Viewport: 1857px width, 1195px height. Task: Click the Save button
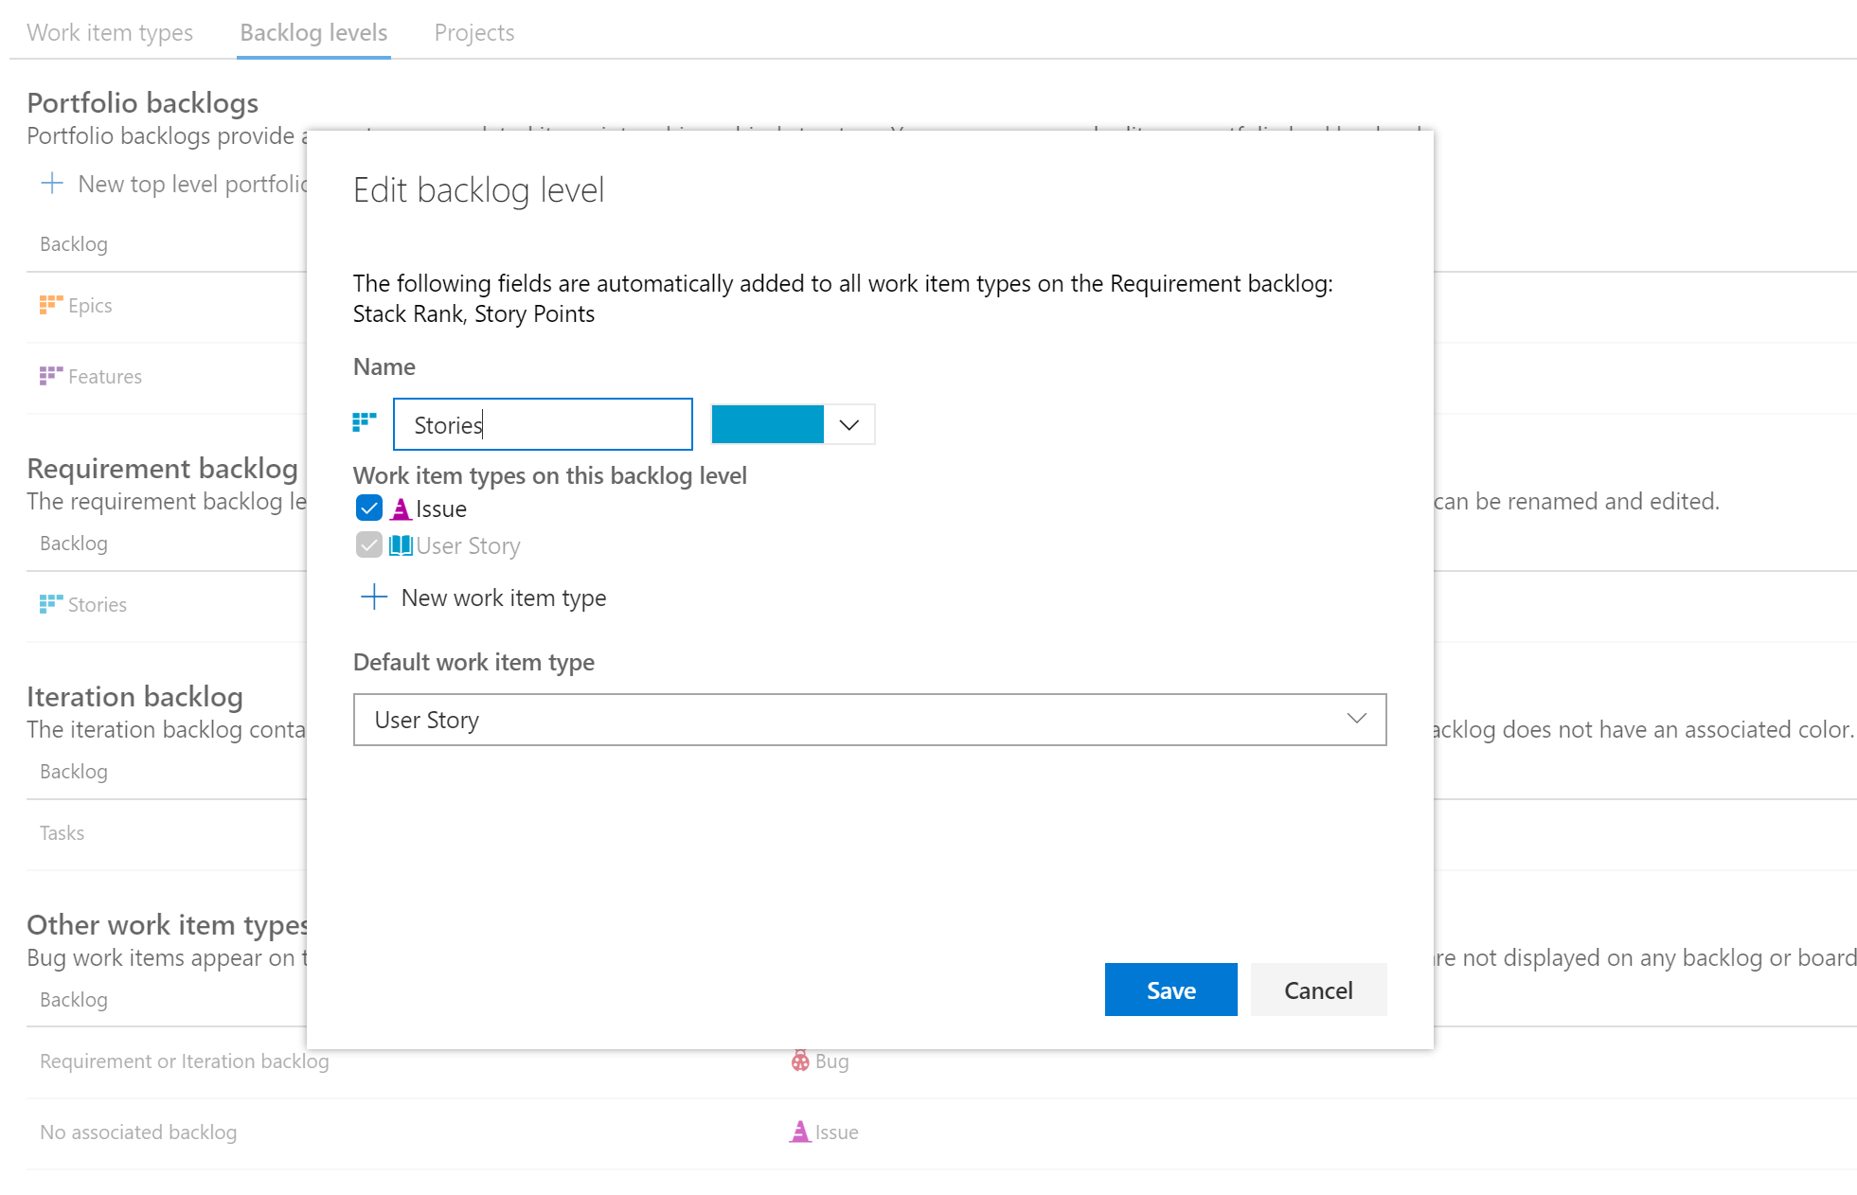pyautogui.click(x=1170, y=990)
